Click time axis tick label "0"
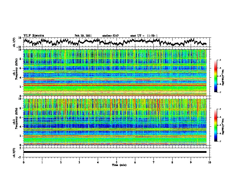The height and width of the screenshot is (182, 236). point(24,162)
